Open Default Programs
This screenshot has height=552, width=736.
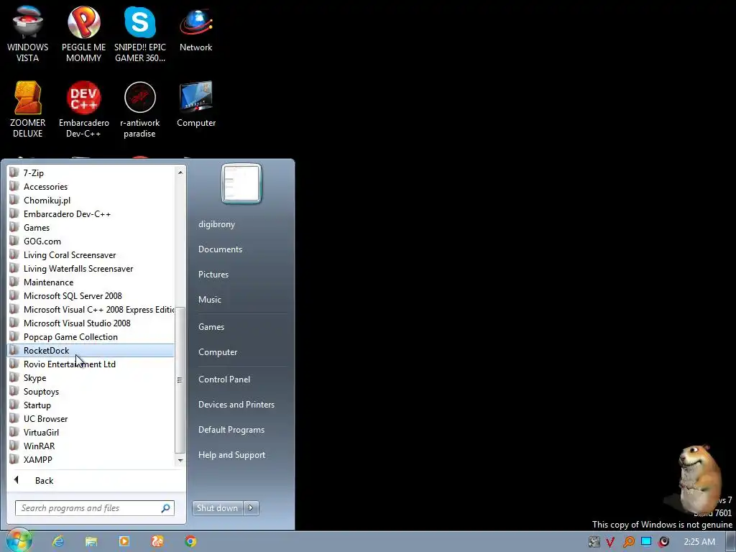(x=231, y=430)
